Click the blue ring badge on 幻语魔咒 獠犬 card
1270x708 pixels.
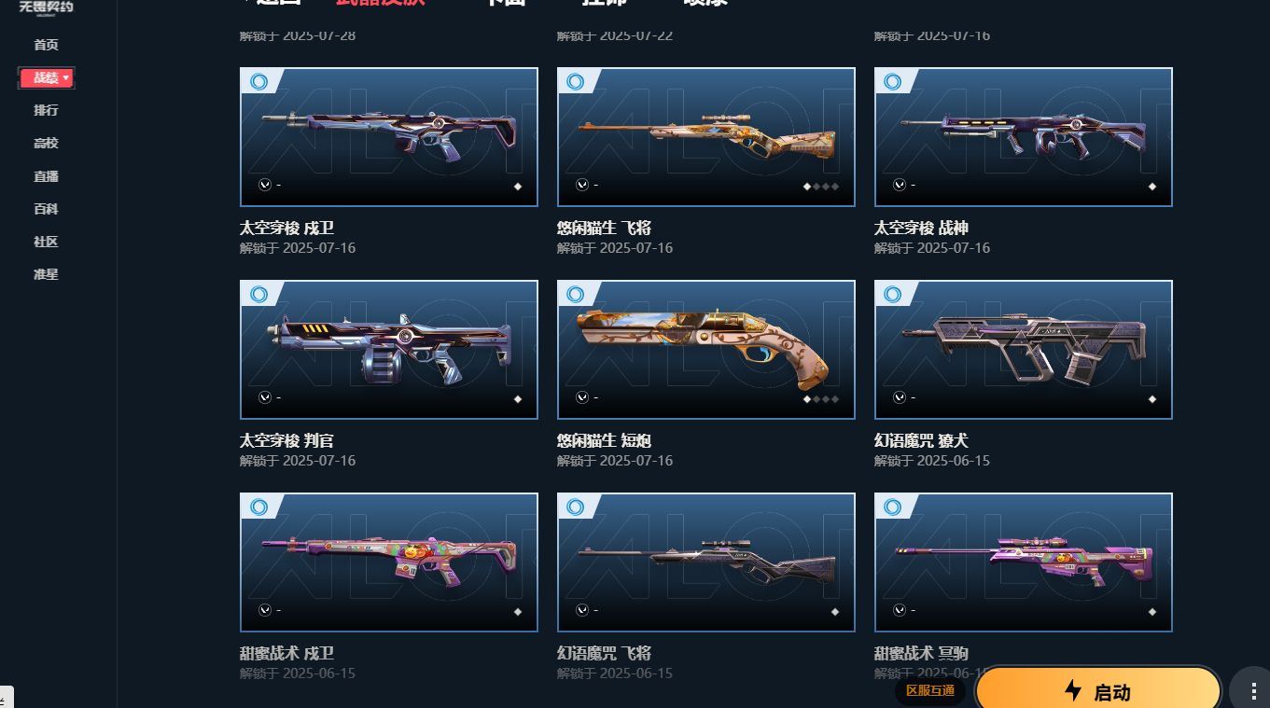click(893, 295)
